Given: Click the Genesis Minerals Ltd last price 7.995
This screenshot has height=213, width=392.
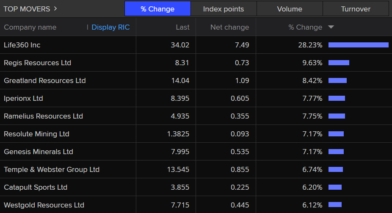Looking at the screenshot, I should point(180,152).
